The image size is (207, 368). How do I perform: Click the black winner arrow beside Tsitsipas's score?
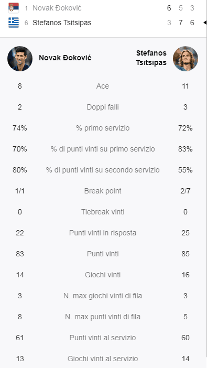[x=205, y=23]
